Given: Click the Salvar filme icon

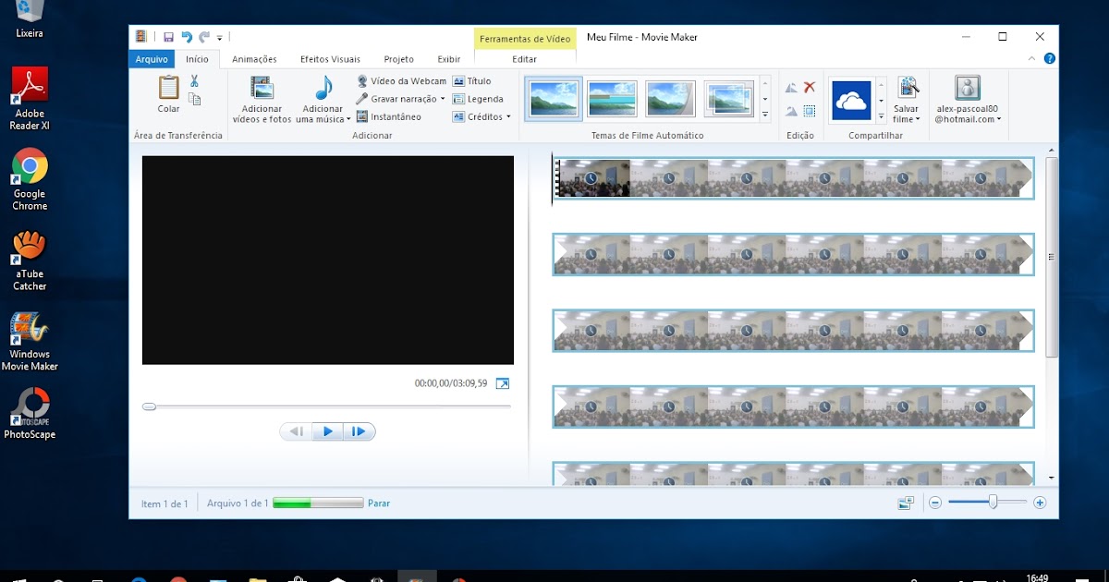Looking at the screenshot, I should [908, 88].
